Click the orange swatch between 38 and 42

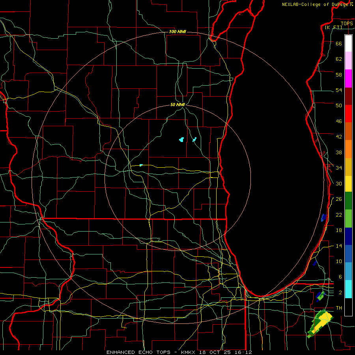[348, 149]
